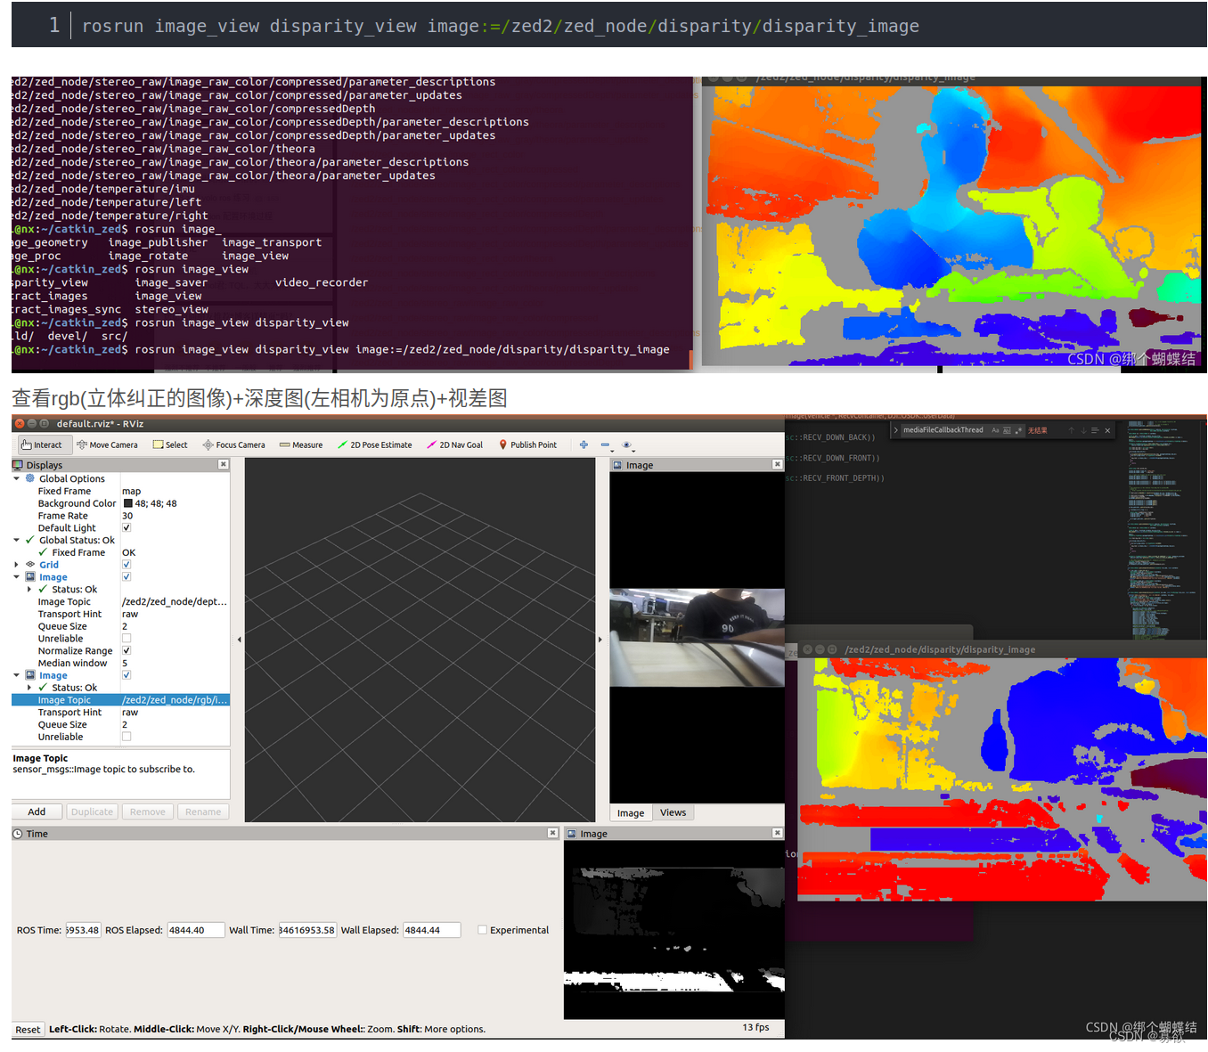
Task: Click Reset in the Time panel
Action: [x=27, y=1029]
